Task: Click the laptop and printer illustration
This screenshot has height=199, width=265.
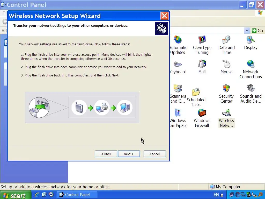Action: click(102, 108)
